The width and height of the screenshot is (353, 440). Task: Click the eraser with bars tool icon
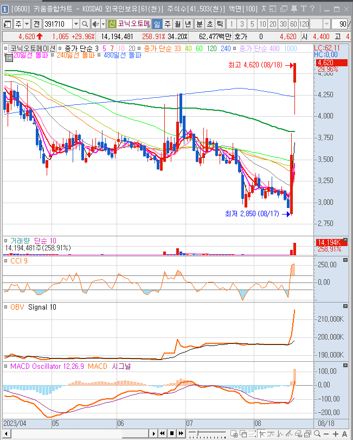(x=298, y=433)
